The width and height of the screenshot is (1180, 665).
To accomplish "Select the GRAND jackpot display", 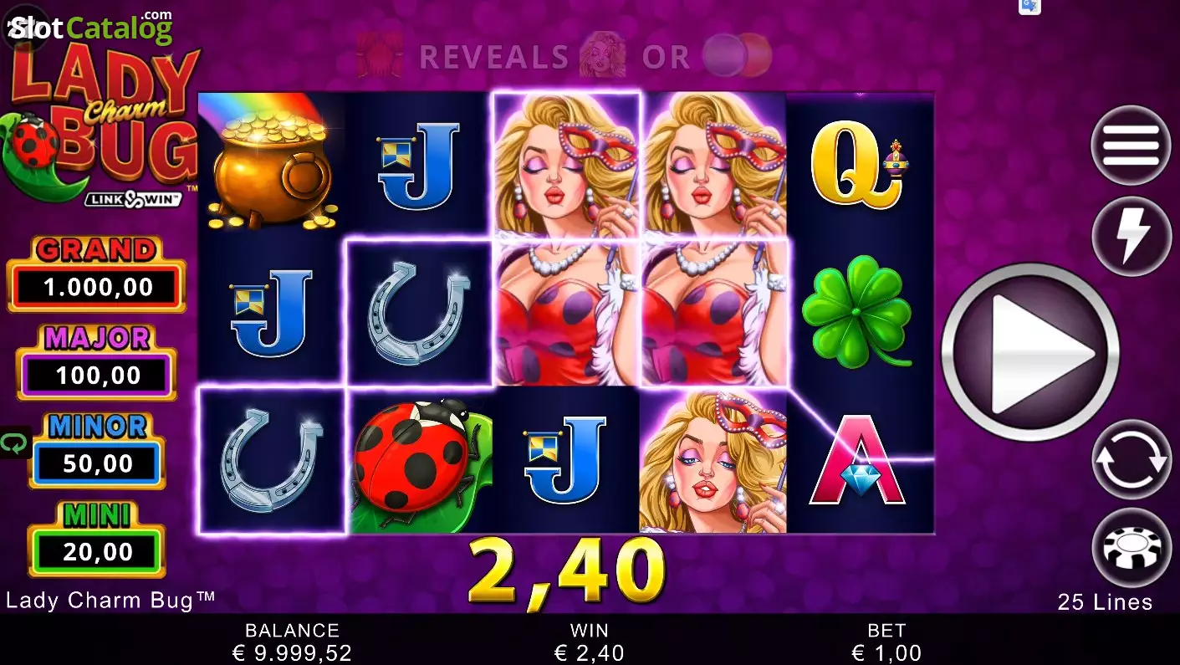I will click(97, 274).
